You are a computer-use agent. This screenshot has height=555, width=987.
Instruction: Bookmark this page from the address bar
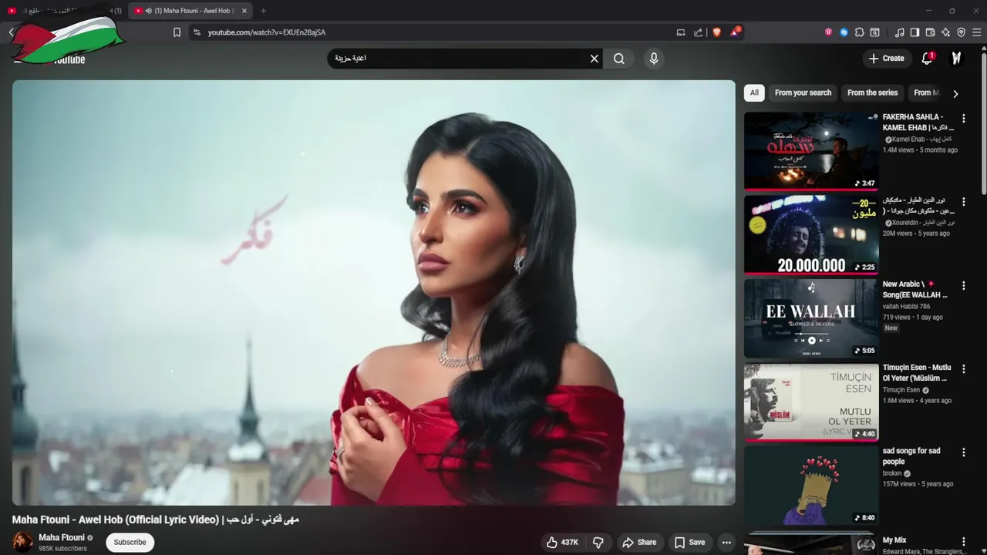[x=177, y=32]
